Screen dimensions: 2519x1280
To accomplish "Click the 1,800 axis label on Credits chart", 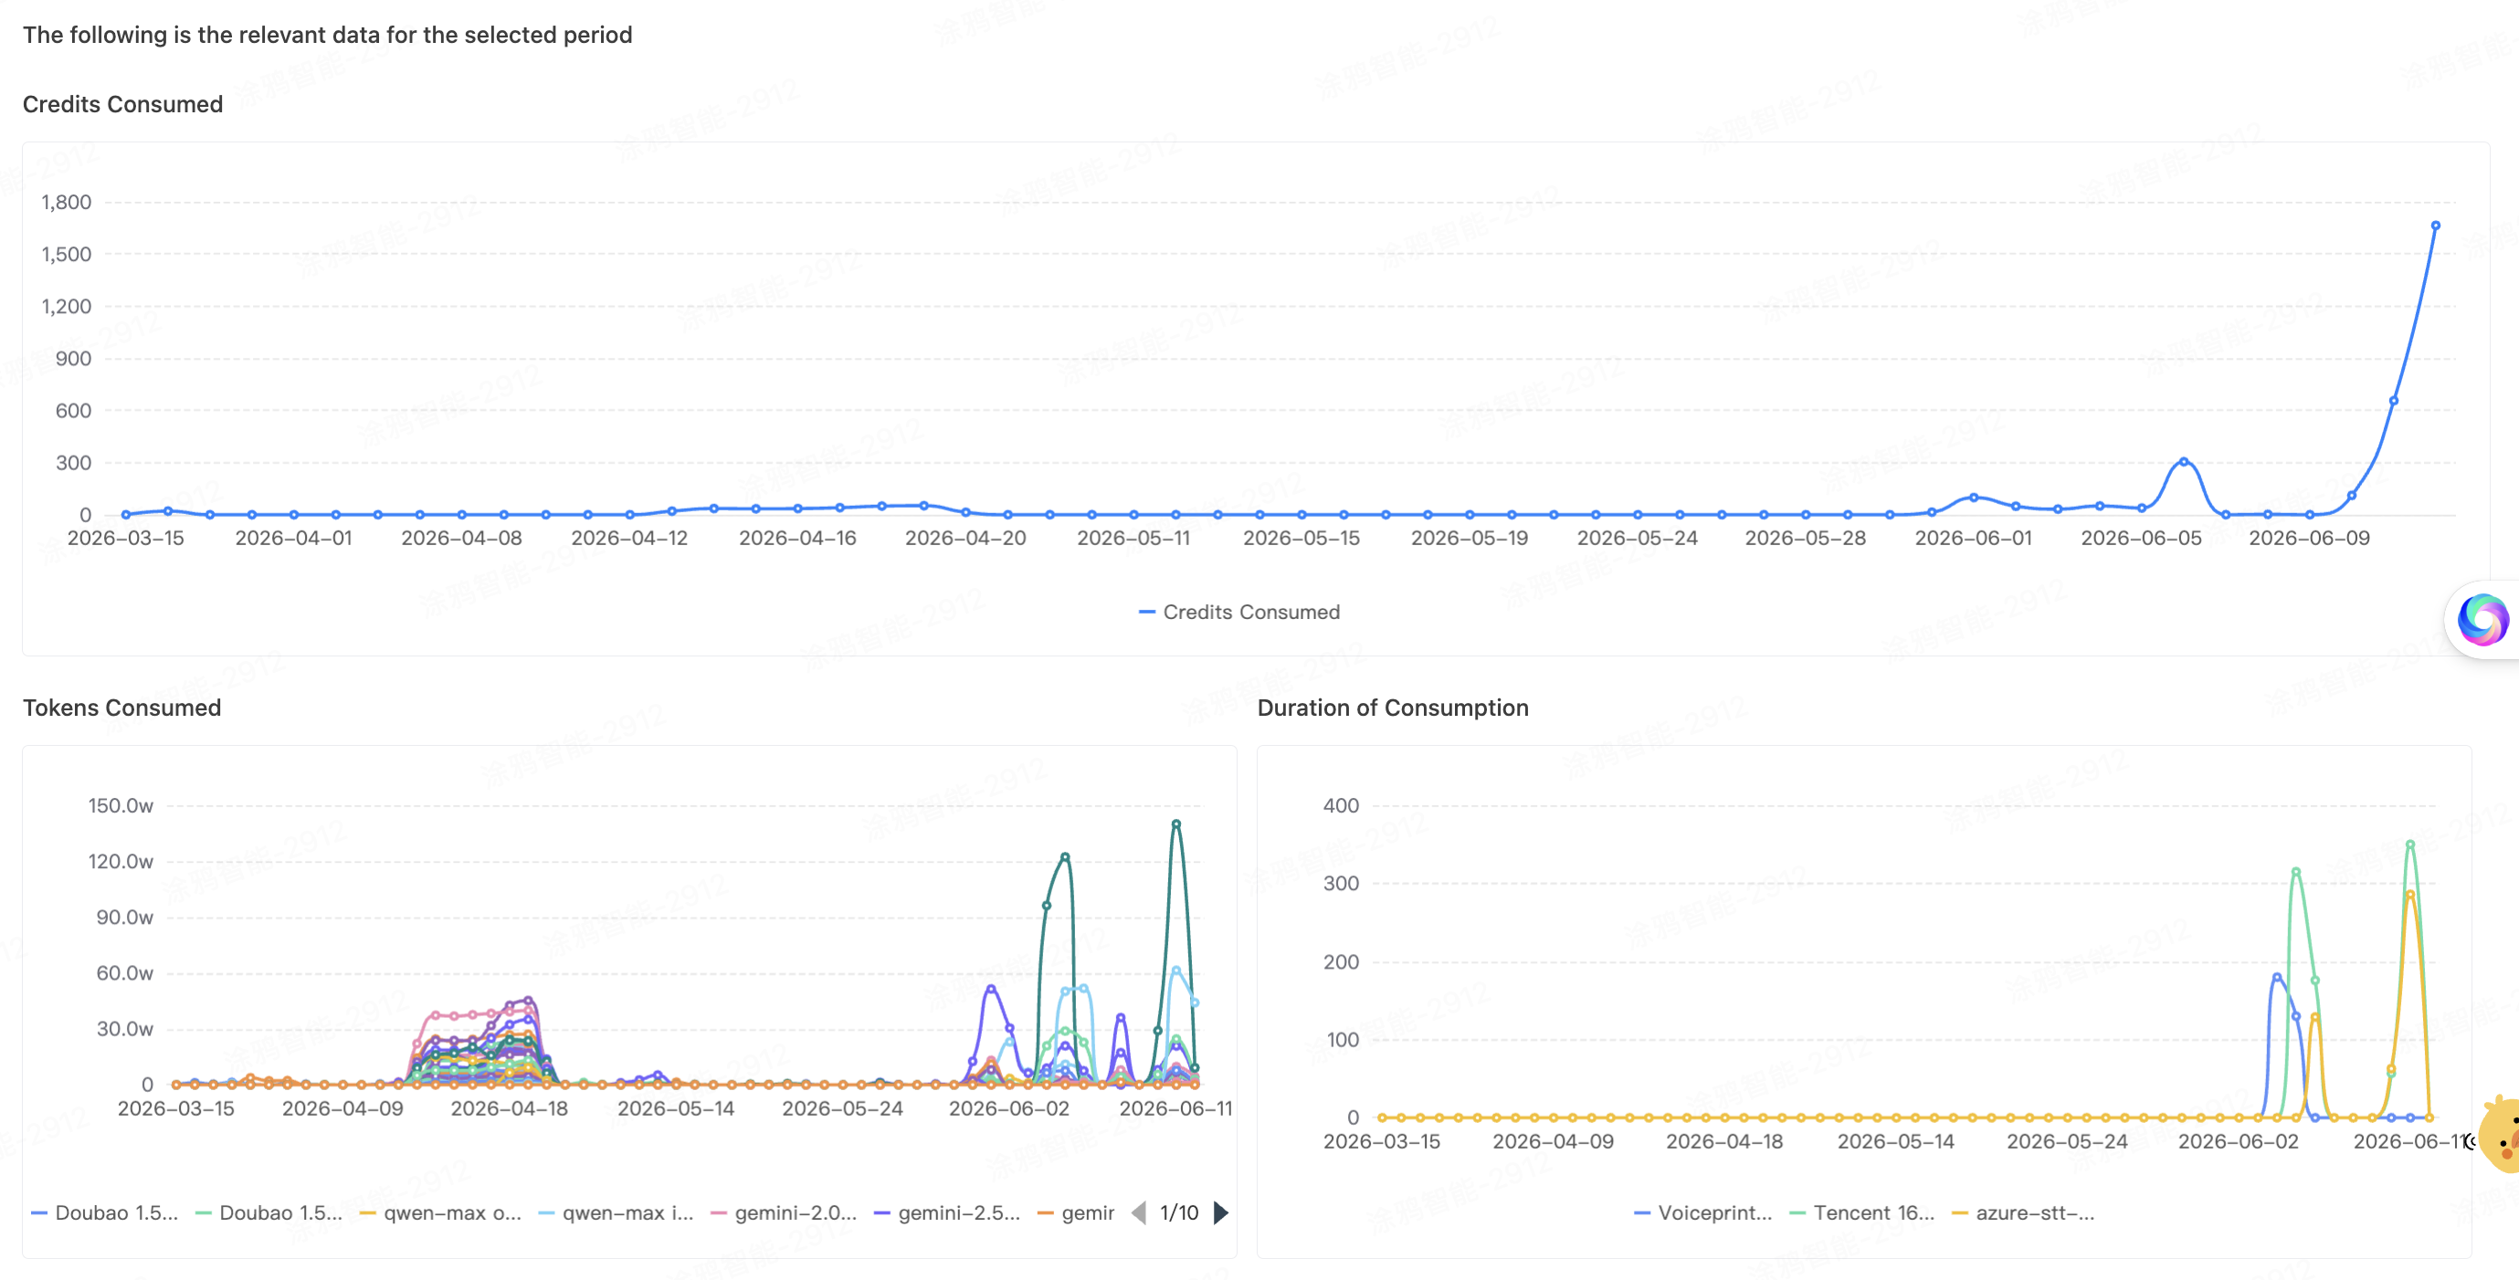I will (x=66, y=202).
